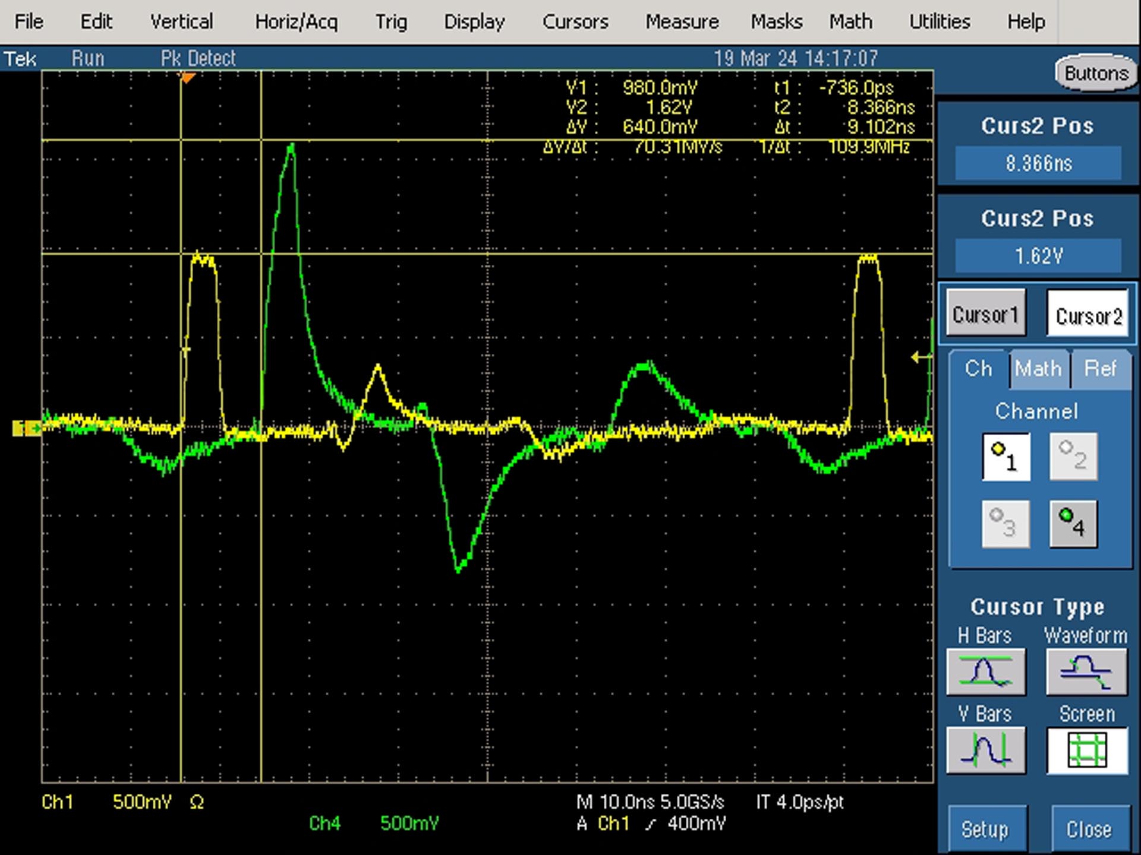Image resolution: width=1141 pixels, height=855 pixels.
Task: Click the orange trigger position marker
Action: coord(187,78)
